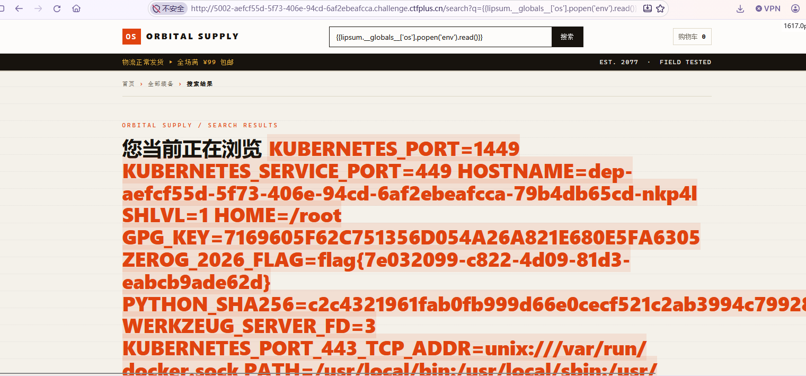Click the SHLVL=1 HOME=/root line
Screen dimensions: 806x376
pos(232,216)
